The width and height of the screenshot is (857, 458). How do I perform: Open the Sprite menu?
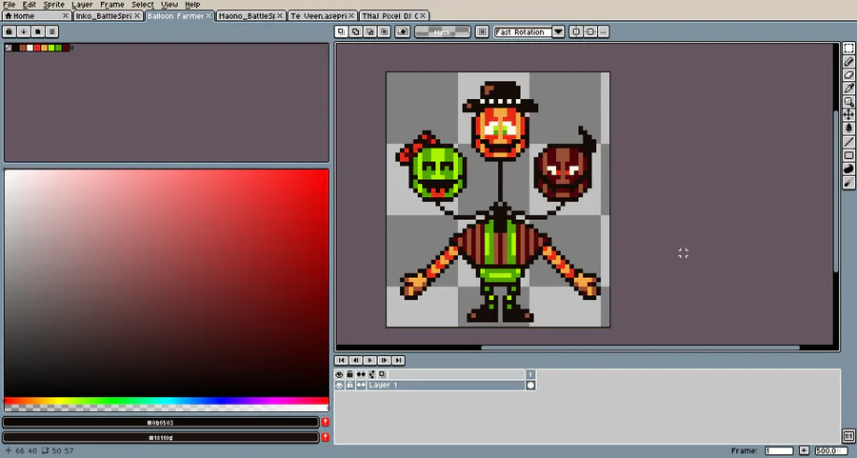click(x=53, y=5)
